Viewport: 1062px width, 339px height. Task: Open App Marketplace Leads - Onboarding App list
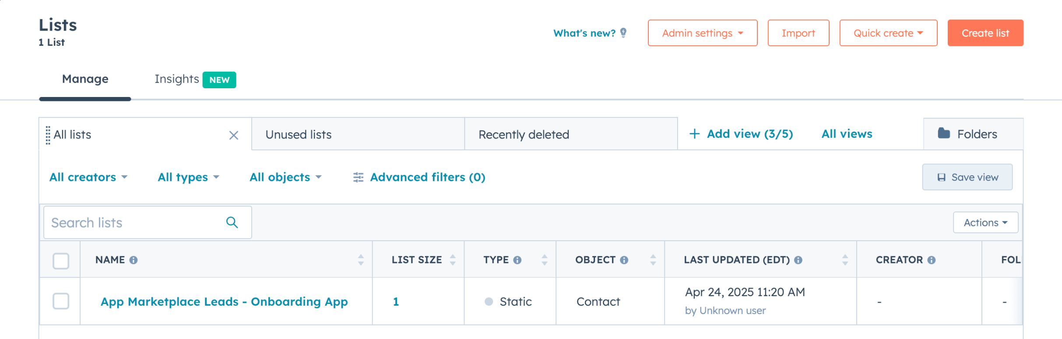224,301
